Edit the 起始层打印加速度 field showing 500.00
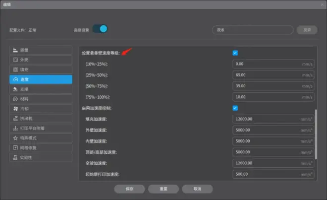This screenshot has width=327, height=200. pos(273,174)
